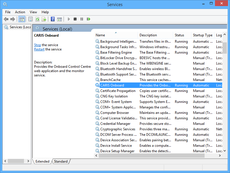Viewport: 230px width, 173px height.
Task: Open the Action menu
Action: pyautogui.click(x=20, y=12)
